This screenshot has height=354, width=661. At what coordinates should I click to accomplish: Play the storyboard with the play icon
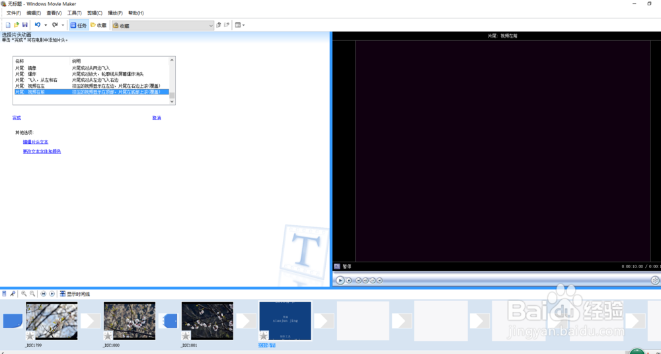(52, 294)
